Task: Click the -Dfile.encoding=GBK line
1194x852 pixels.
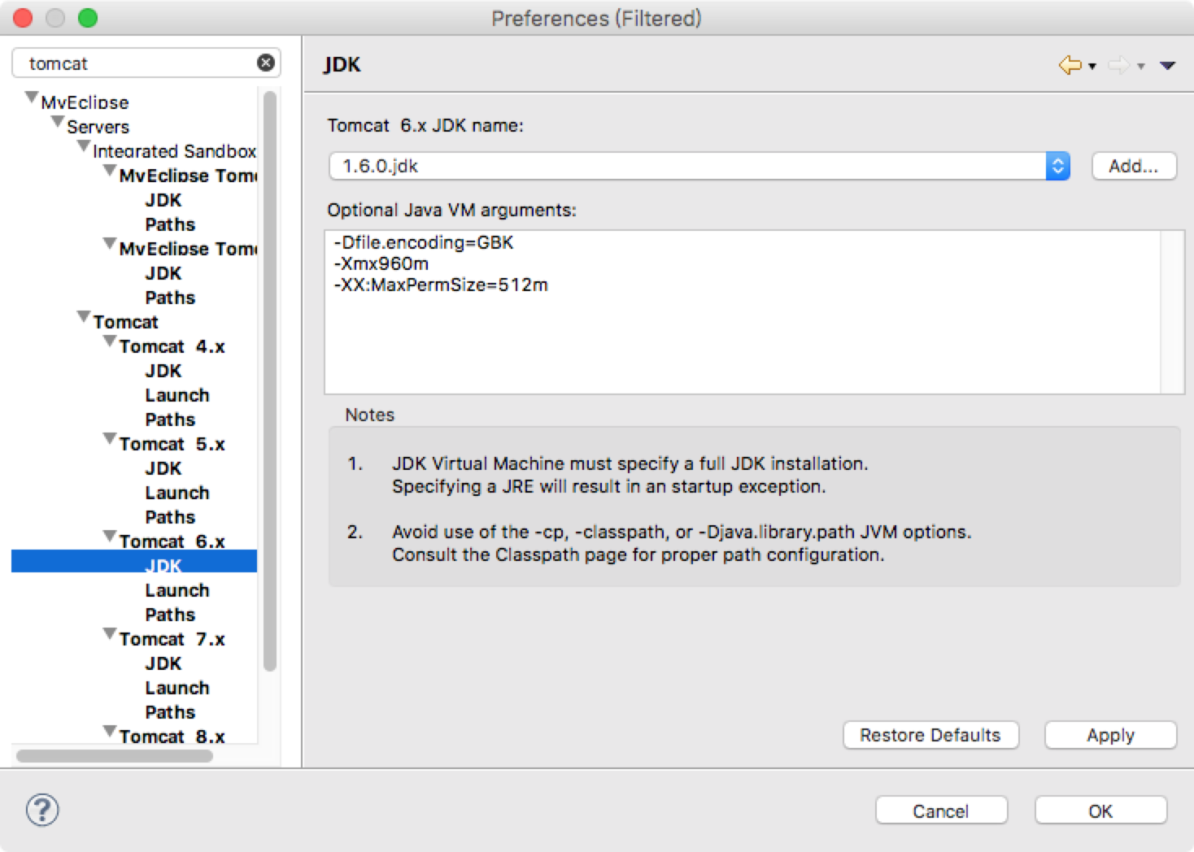Action: (x=424, y=242)
